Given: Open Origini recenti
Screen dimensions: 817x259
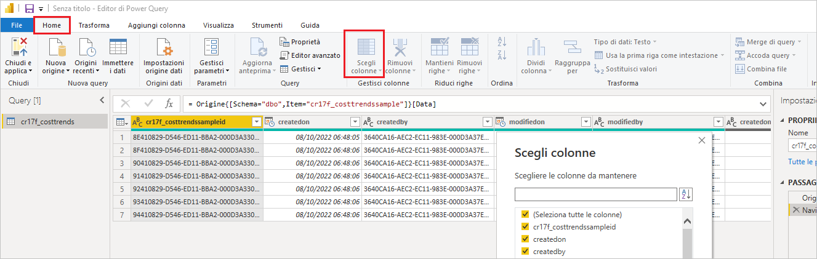Looking at the screenshot, I should [x=86, y=55].
